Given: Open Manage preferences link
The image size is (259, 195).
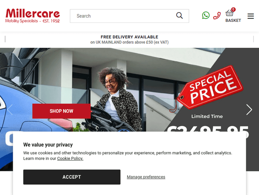Looking at the screenshot, I should (146, 177).
